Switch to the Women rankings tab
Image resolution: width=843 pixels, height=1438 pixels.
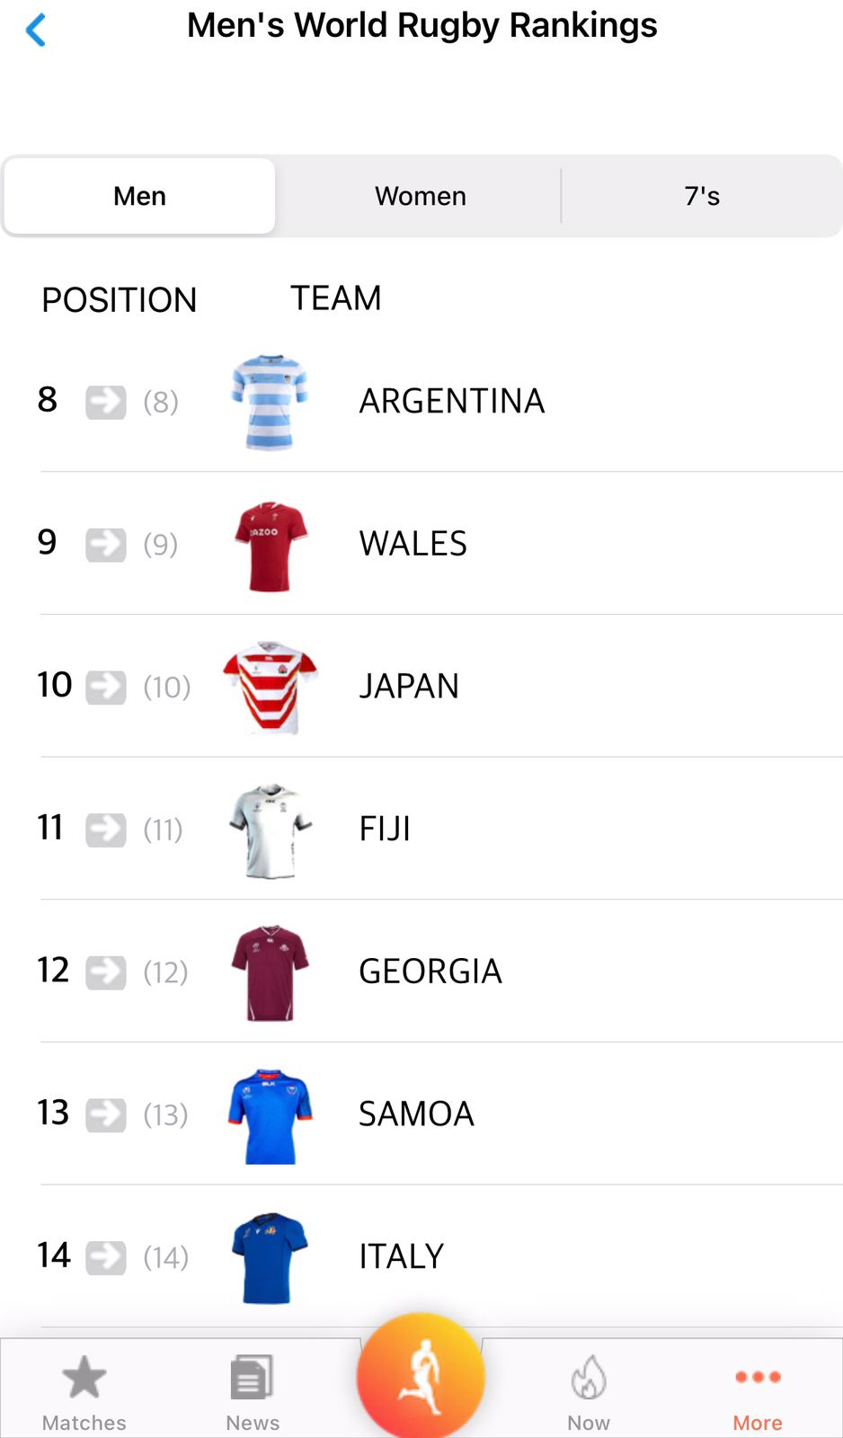(421, 196)
